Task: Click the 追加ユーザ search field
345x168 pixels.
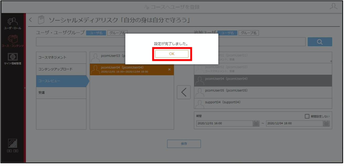Action: (x=262, y=42)
